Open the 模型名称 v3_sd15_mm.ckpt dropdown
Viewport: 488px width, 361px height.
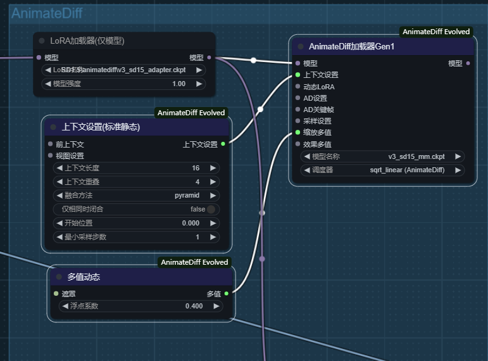click(382, 156)
